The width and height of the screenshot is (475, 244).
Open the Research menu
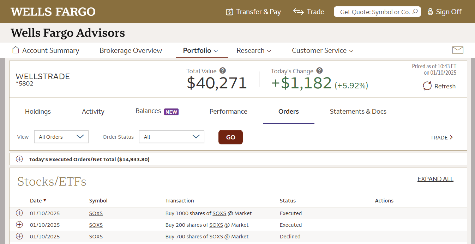tap(254, 50)
